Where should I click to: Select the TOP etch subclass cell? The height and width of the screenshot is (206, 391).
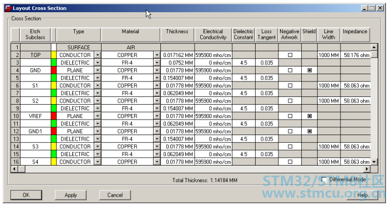tap(35, 55)
